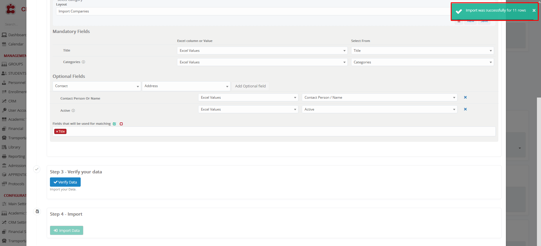Open CRM in the sidebar menu
Screen dimensions: 541x246
point(12,101)
